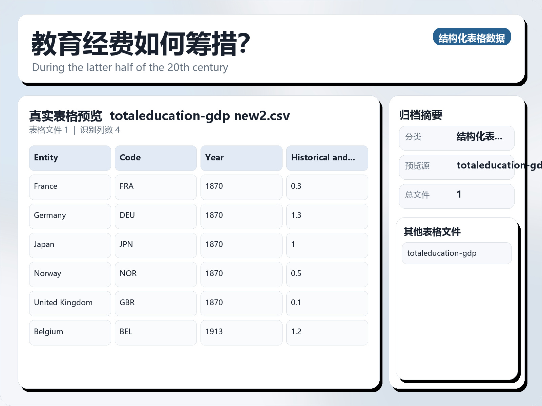Click the JPN code cell for Japan
Viewport: 542px width, 406px height.
pos(155,245)
